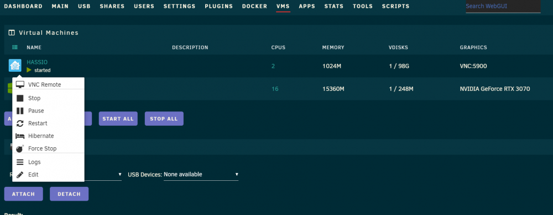Open the partially hidden VM selection dropdown arrow
553x215 pixels.
120,174
